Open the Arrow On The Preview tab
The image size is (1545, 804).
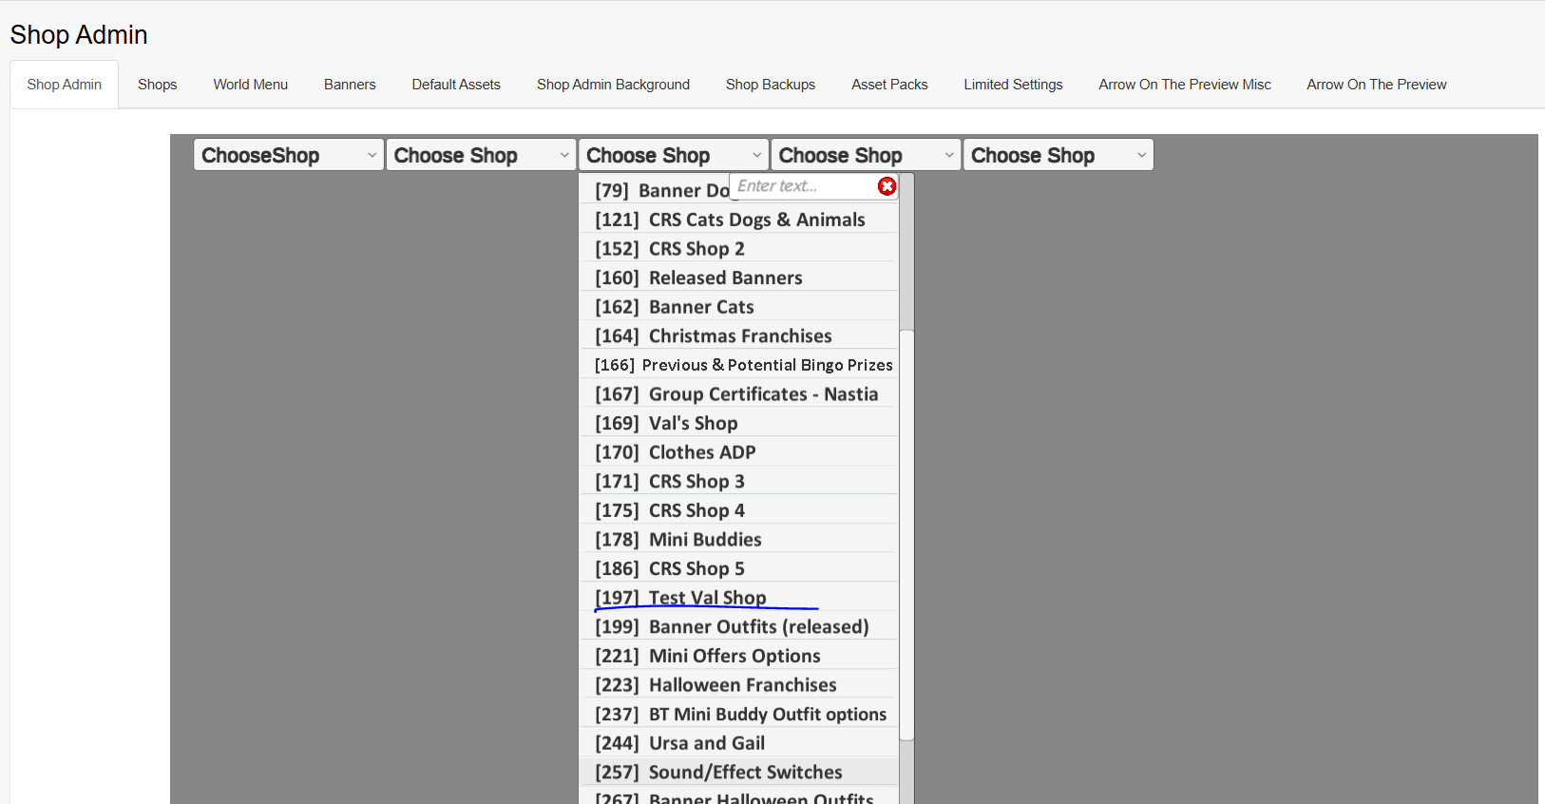[1377, 85]
